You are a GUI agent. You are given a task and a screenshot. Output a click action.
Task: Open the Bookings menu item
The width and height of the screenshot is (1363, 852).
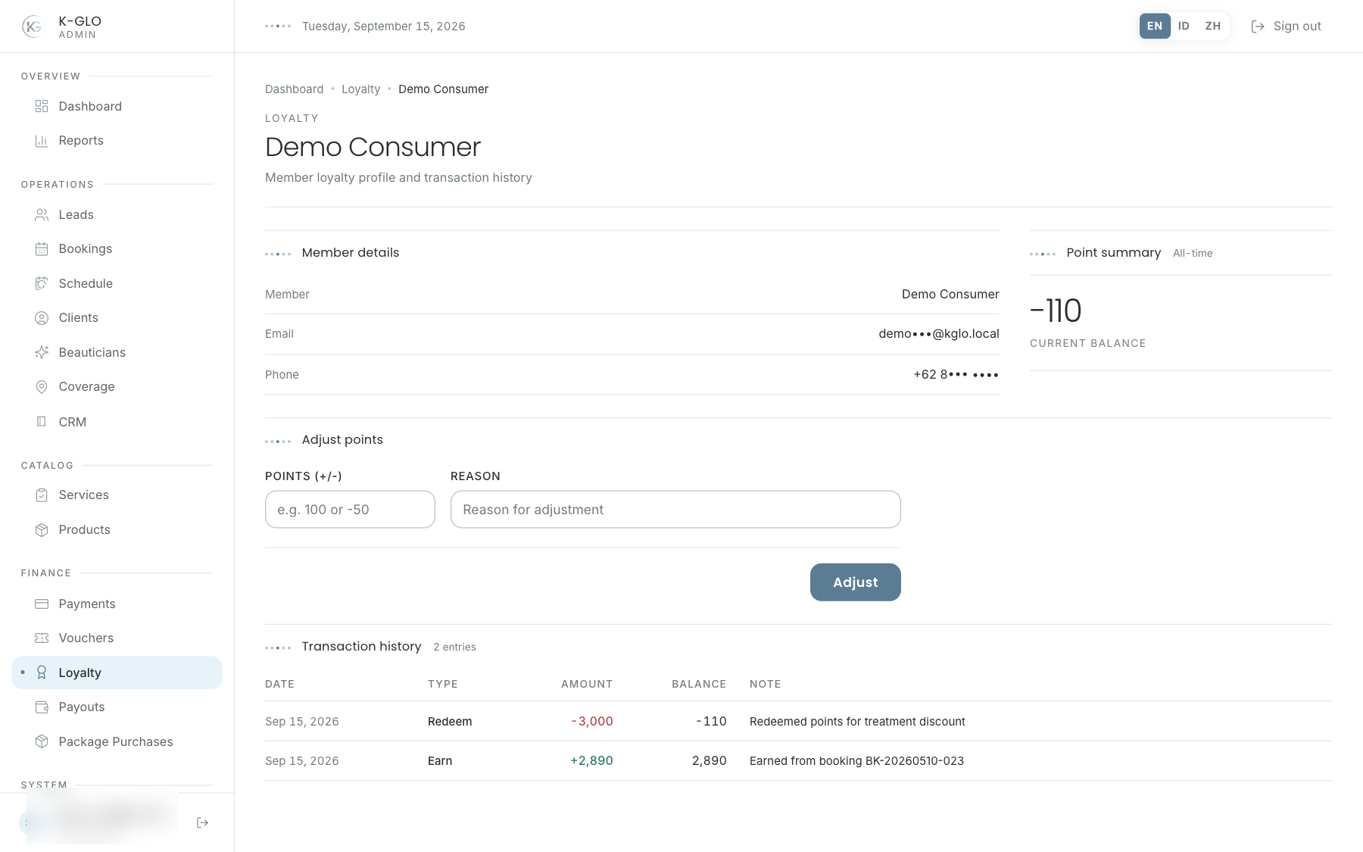117,249
